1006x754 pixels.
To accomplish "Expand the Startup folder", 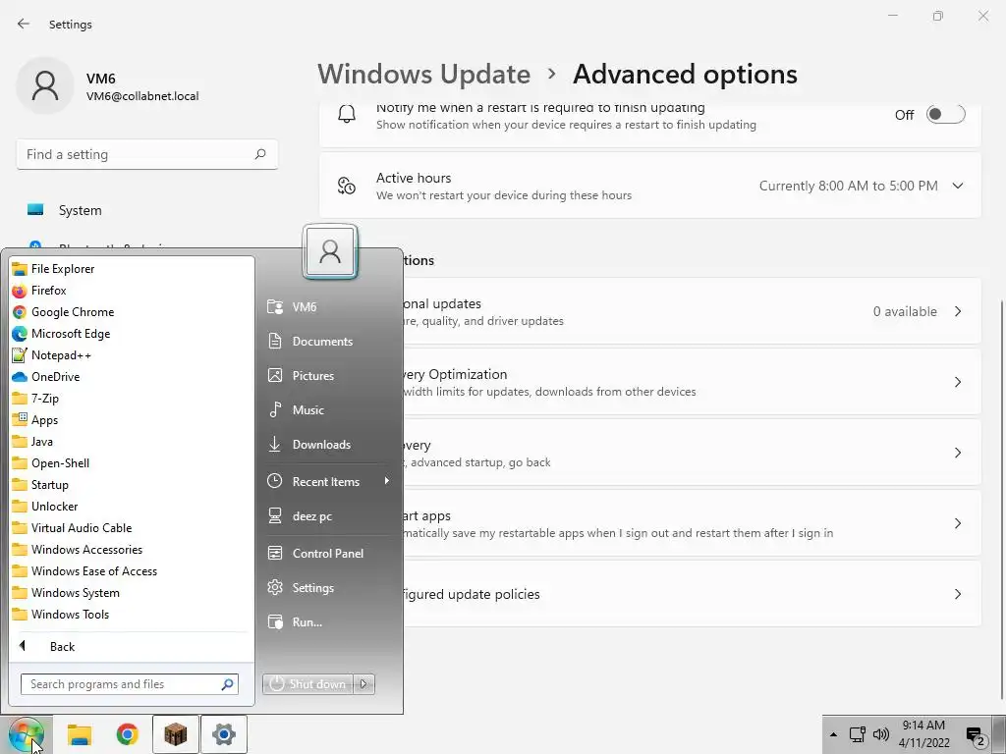I will (x=132, y=485).
